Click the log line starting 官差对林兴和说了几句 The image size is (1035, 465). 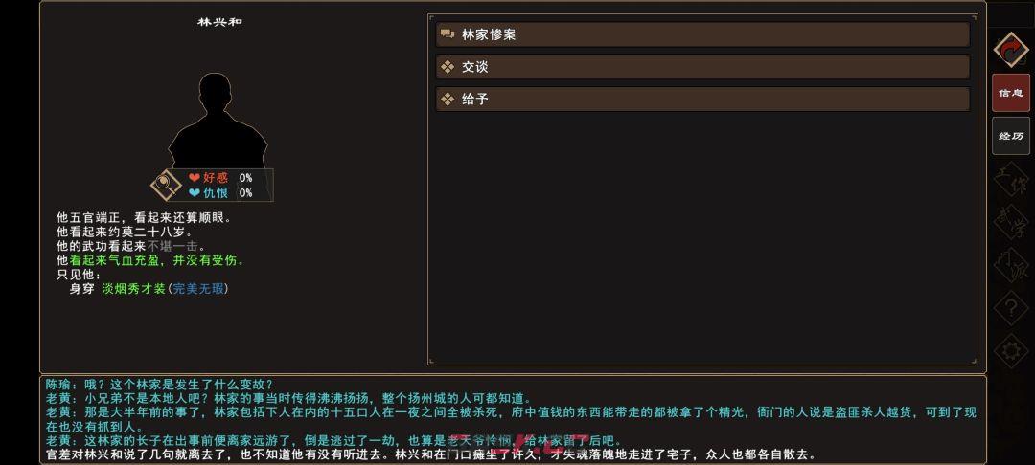coord(430,455)
